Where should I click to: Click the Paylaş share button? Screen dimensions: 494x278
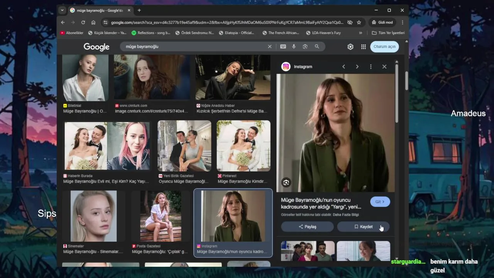point(307,227)
